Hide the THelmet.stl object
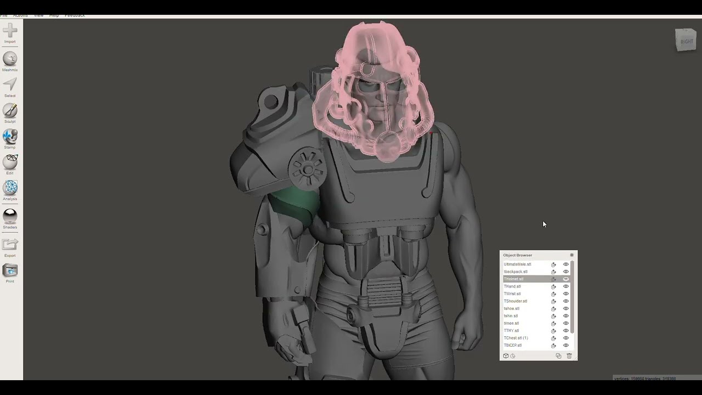This screenshot has width=702, height=395. click(566, 279)
